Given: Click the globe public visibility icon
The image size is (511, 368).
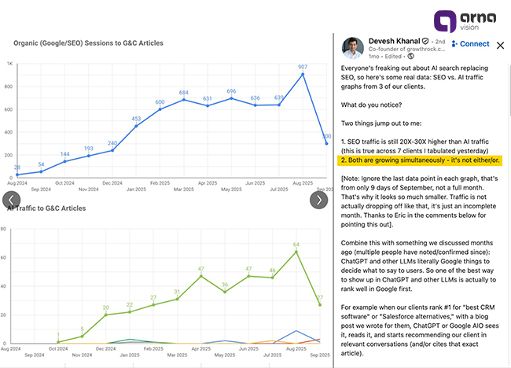Looking at the screenshot, I should coord(411,57).
